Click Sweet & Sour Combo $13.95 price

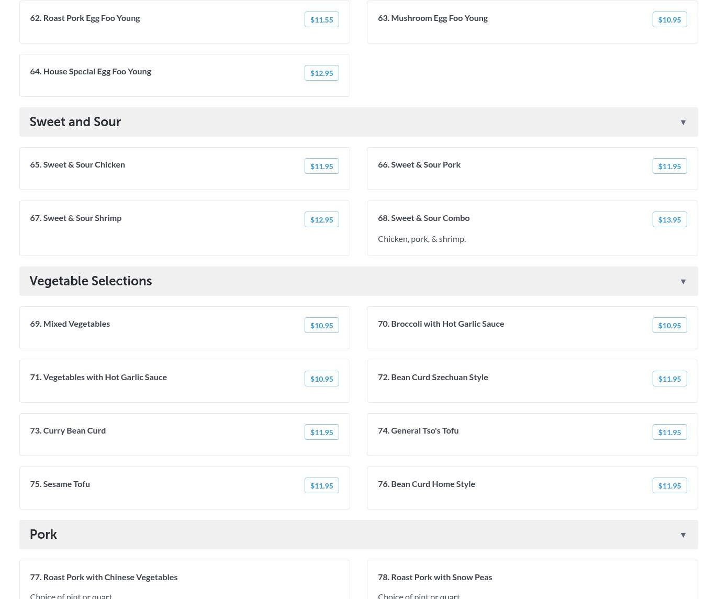pyautogui.click(x=669, y=220)
